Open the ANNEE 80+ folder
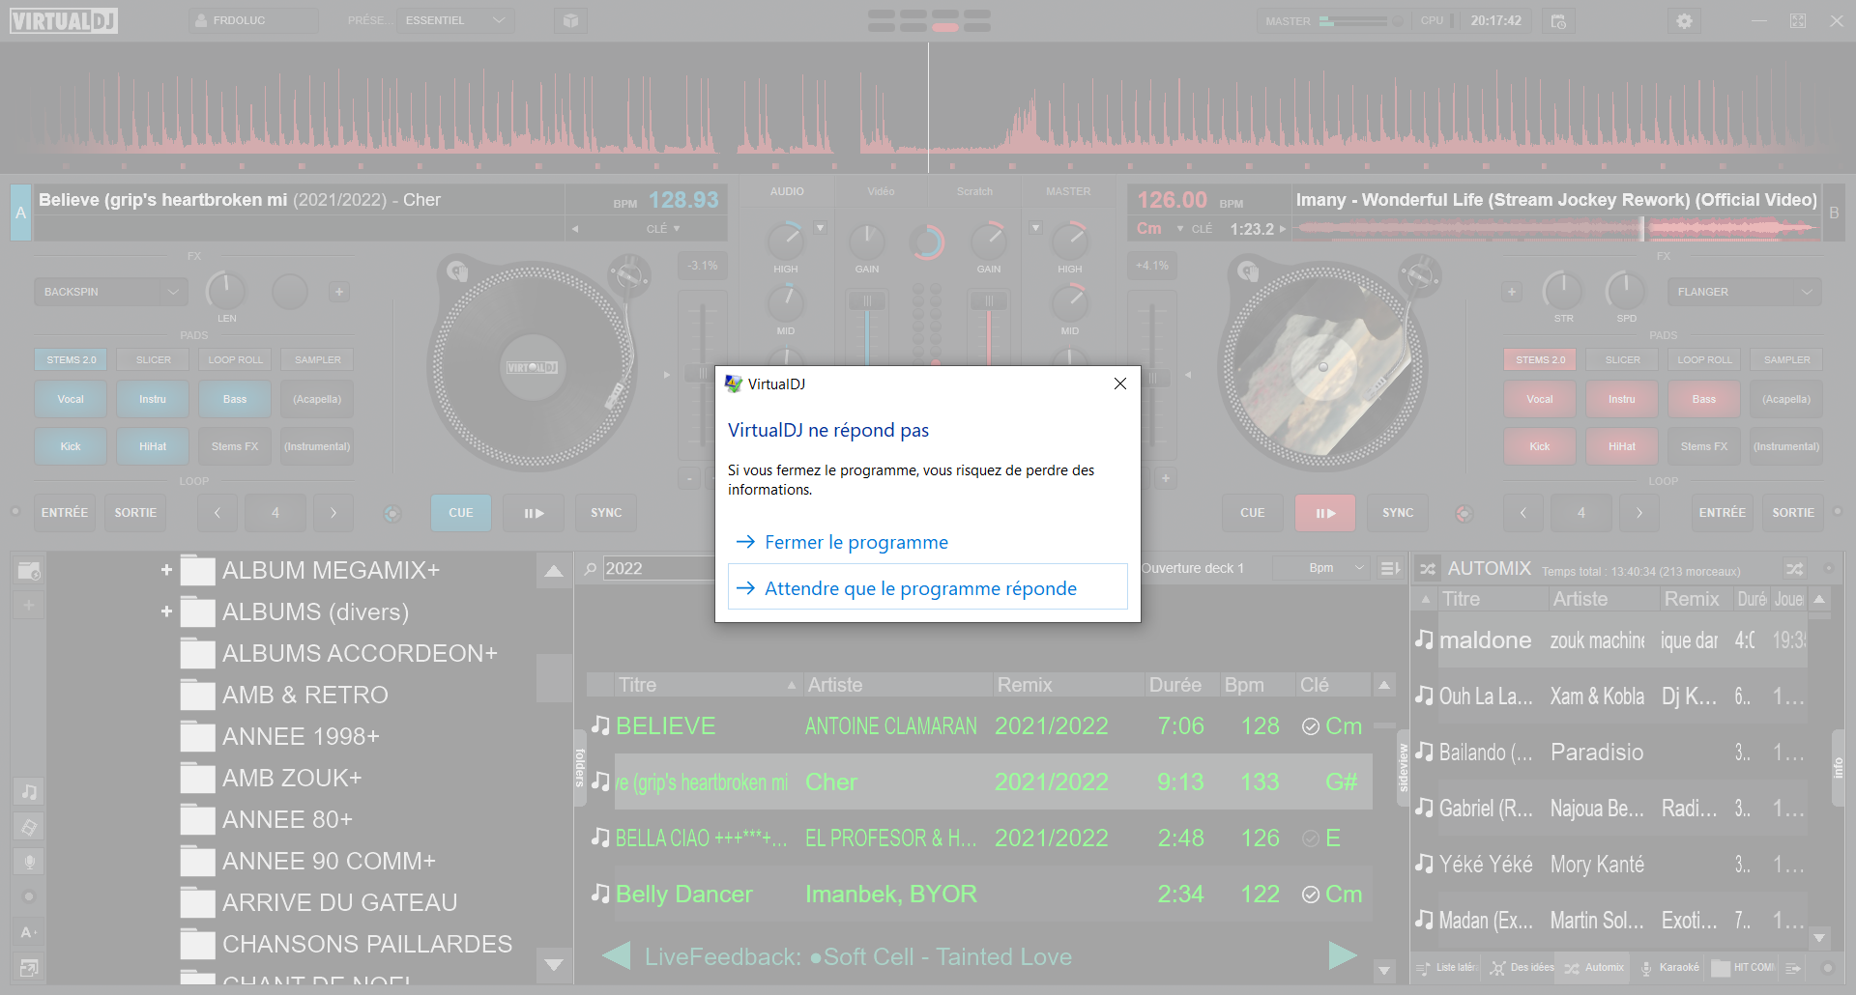1856x995 pixels. pos(287,819)
